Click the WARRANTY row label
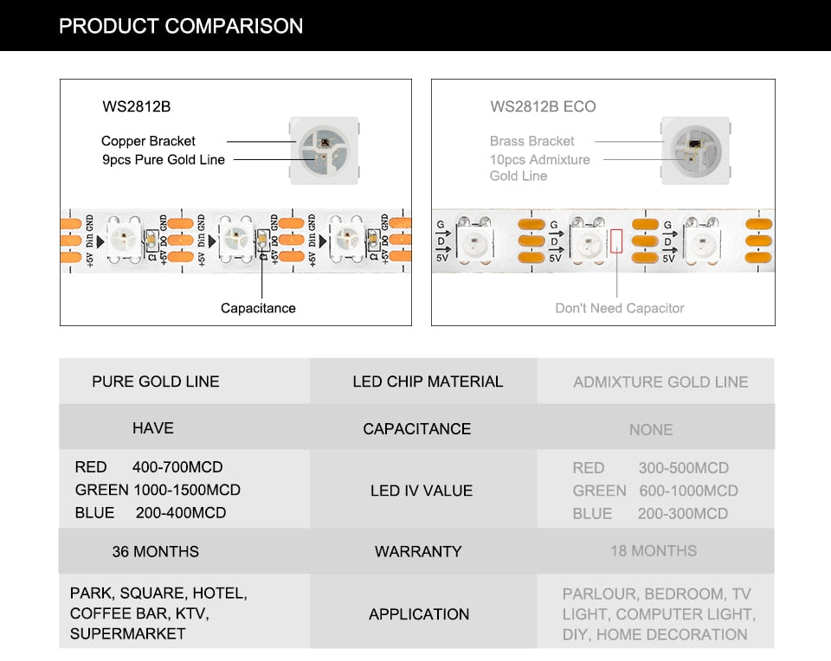The image size is (831, 661). (418, 551)
